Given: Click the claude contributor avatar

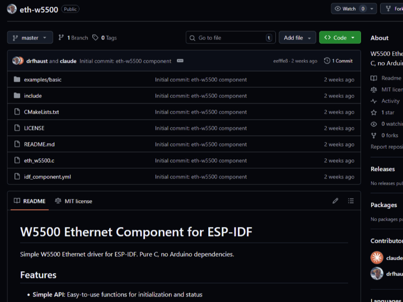Looking at the screenshot, I should 377,258.
